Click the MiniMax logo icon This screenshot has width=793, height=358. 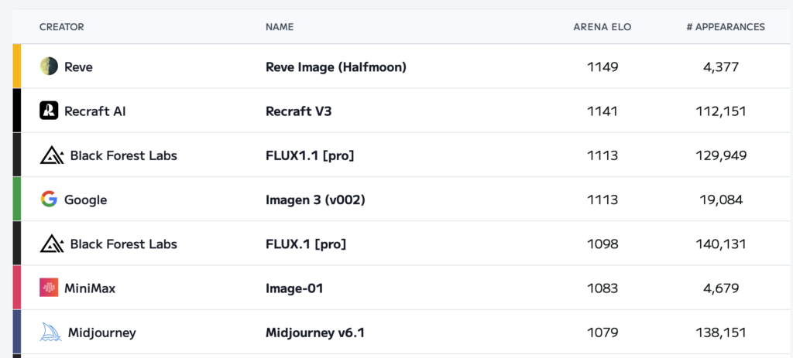tap(49, 288)
